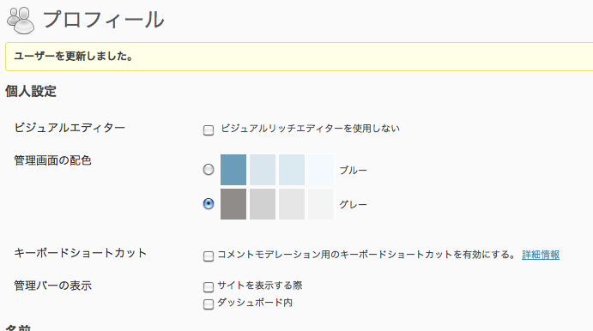Screen dimensions: 593x331
Task: Click the サイトを表示する際 label text
Action: pos(260,286)
